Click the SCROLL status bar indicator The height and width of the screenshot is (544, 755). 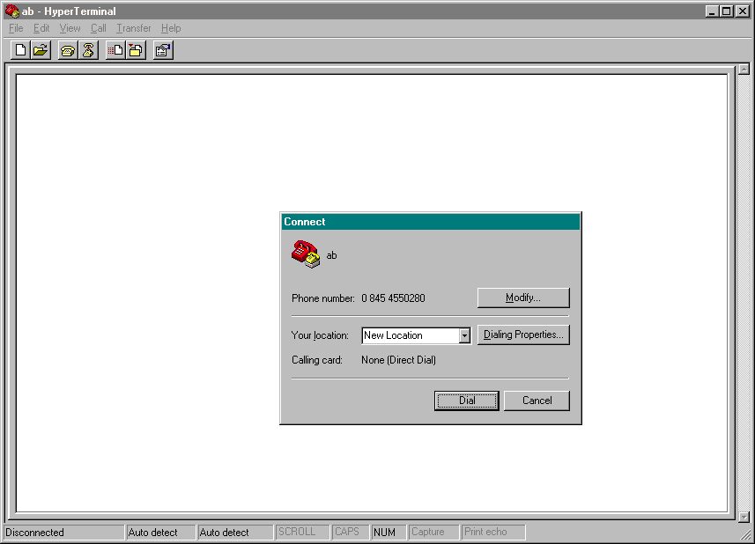click(302, 533)
